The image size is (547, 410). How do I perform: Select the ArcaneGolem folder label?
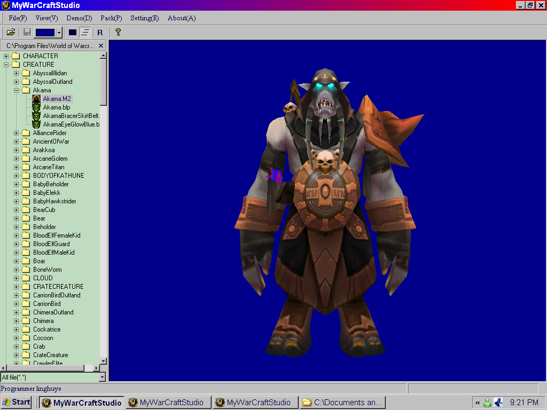[50, 159]
